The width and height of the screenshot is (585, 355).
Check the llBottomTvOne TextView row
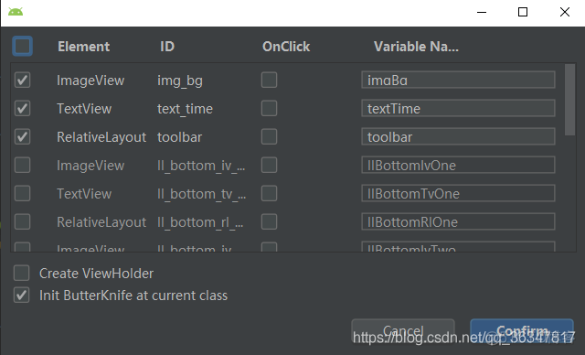22,193
